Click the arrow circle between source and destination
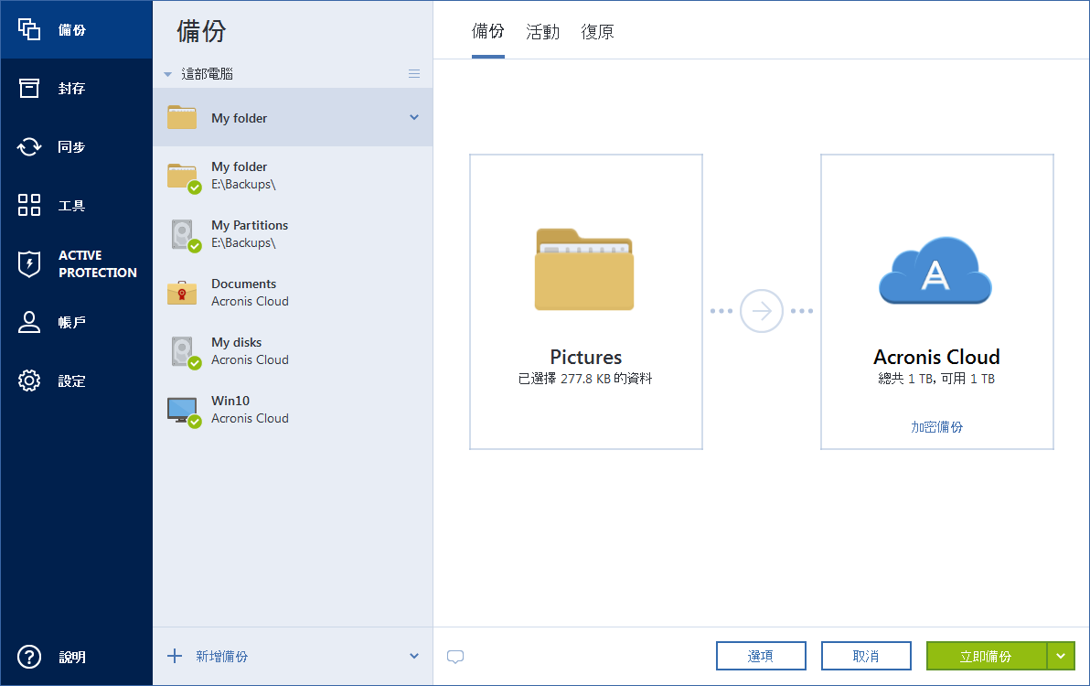Screen dimensions: 1090x686 (x=761, y=311)
